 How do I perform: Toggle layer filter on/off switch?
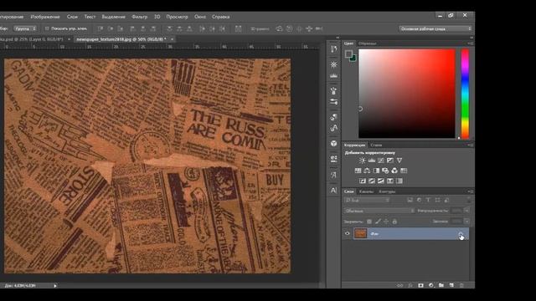pyautogui.click(x=469, y=200)
